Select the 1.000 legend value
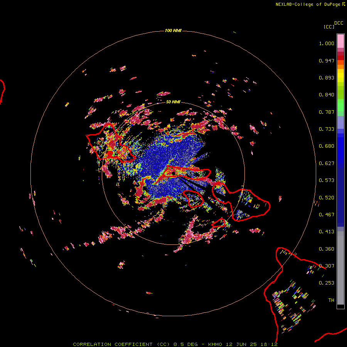This screenshot has height=347, width=347. [327, 43]
